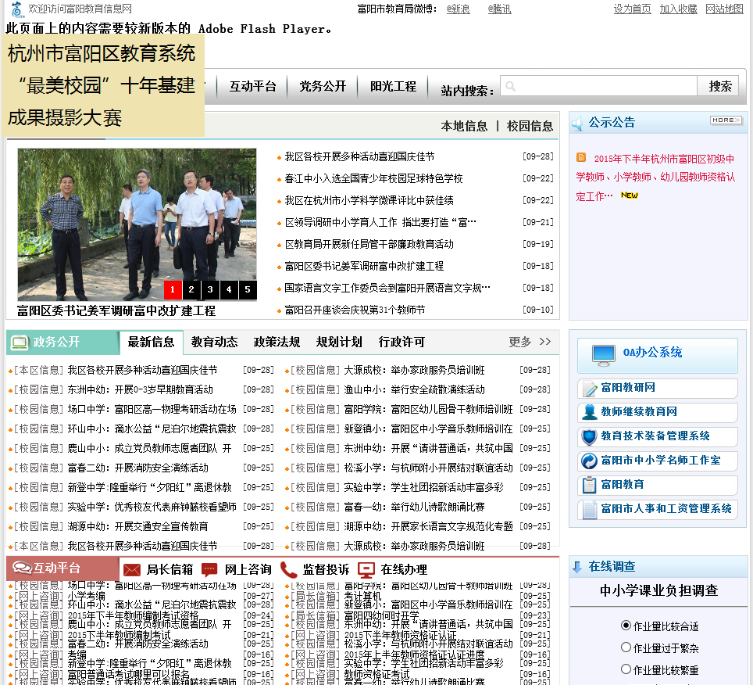Open news 东洲中幼：开展0-3岁早期教育活动
The image size is (753, 685).
click(140, 390)
